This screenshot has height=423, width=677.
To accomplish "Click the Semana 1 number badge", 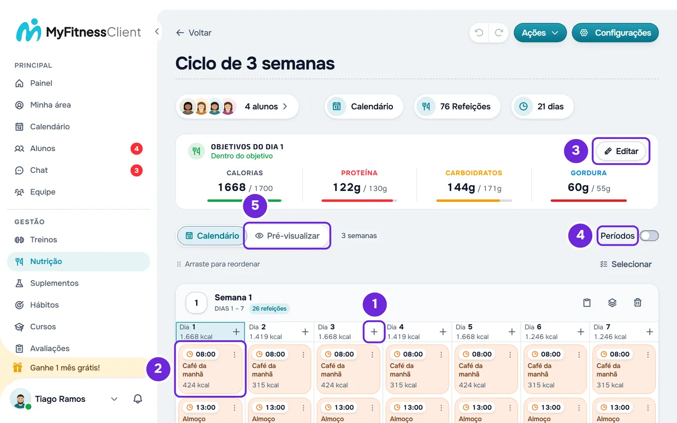I will click(196, 303).
